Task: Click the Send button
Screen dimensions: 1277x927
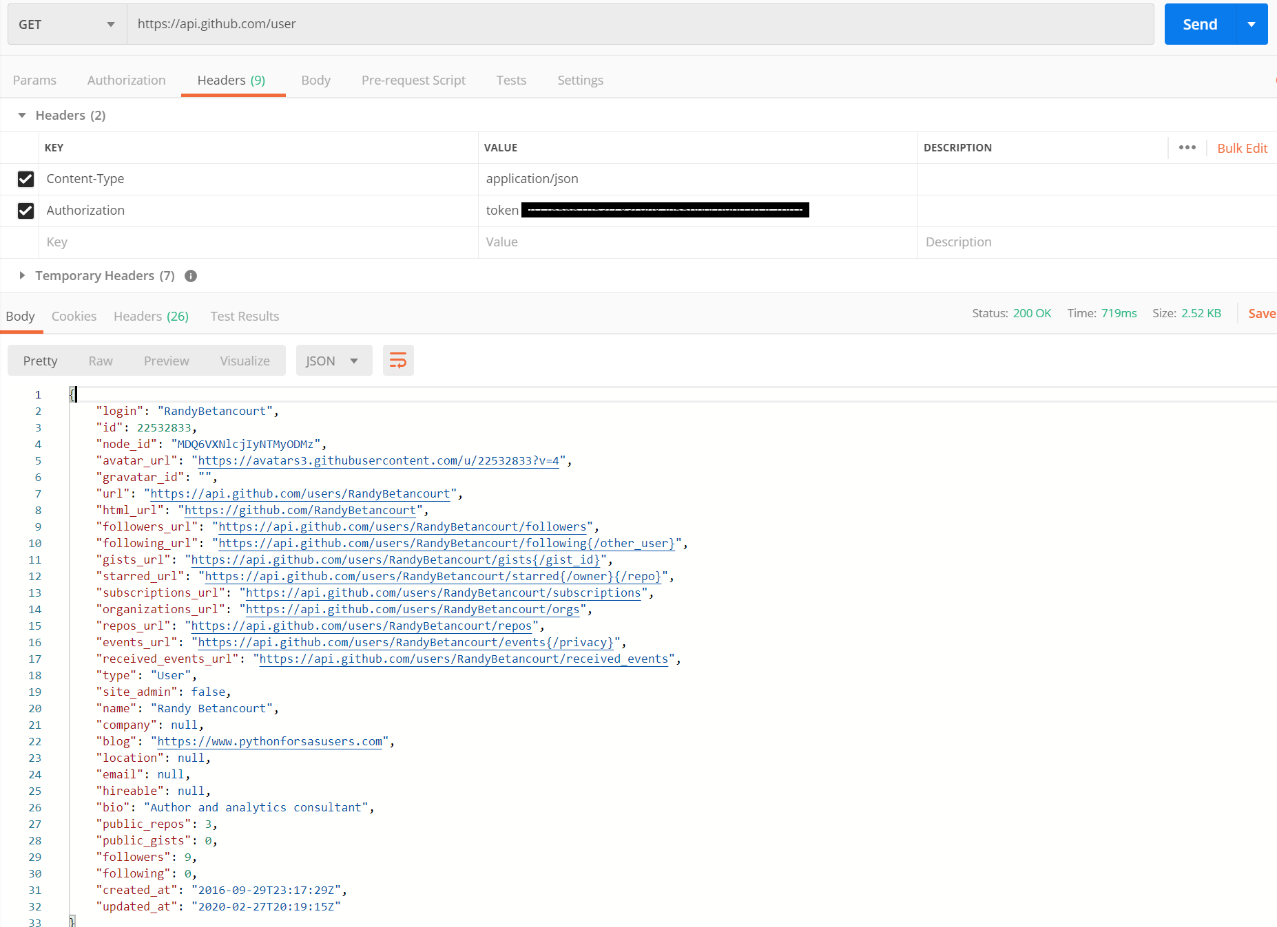Action: [1200, 24]
